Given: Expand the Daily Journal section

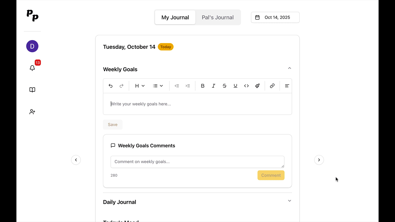Looking at the screenshot, I should coord(289,201).
